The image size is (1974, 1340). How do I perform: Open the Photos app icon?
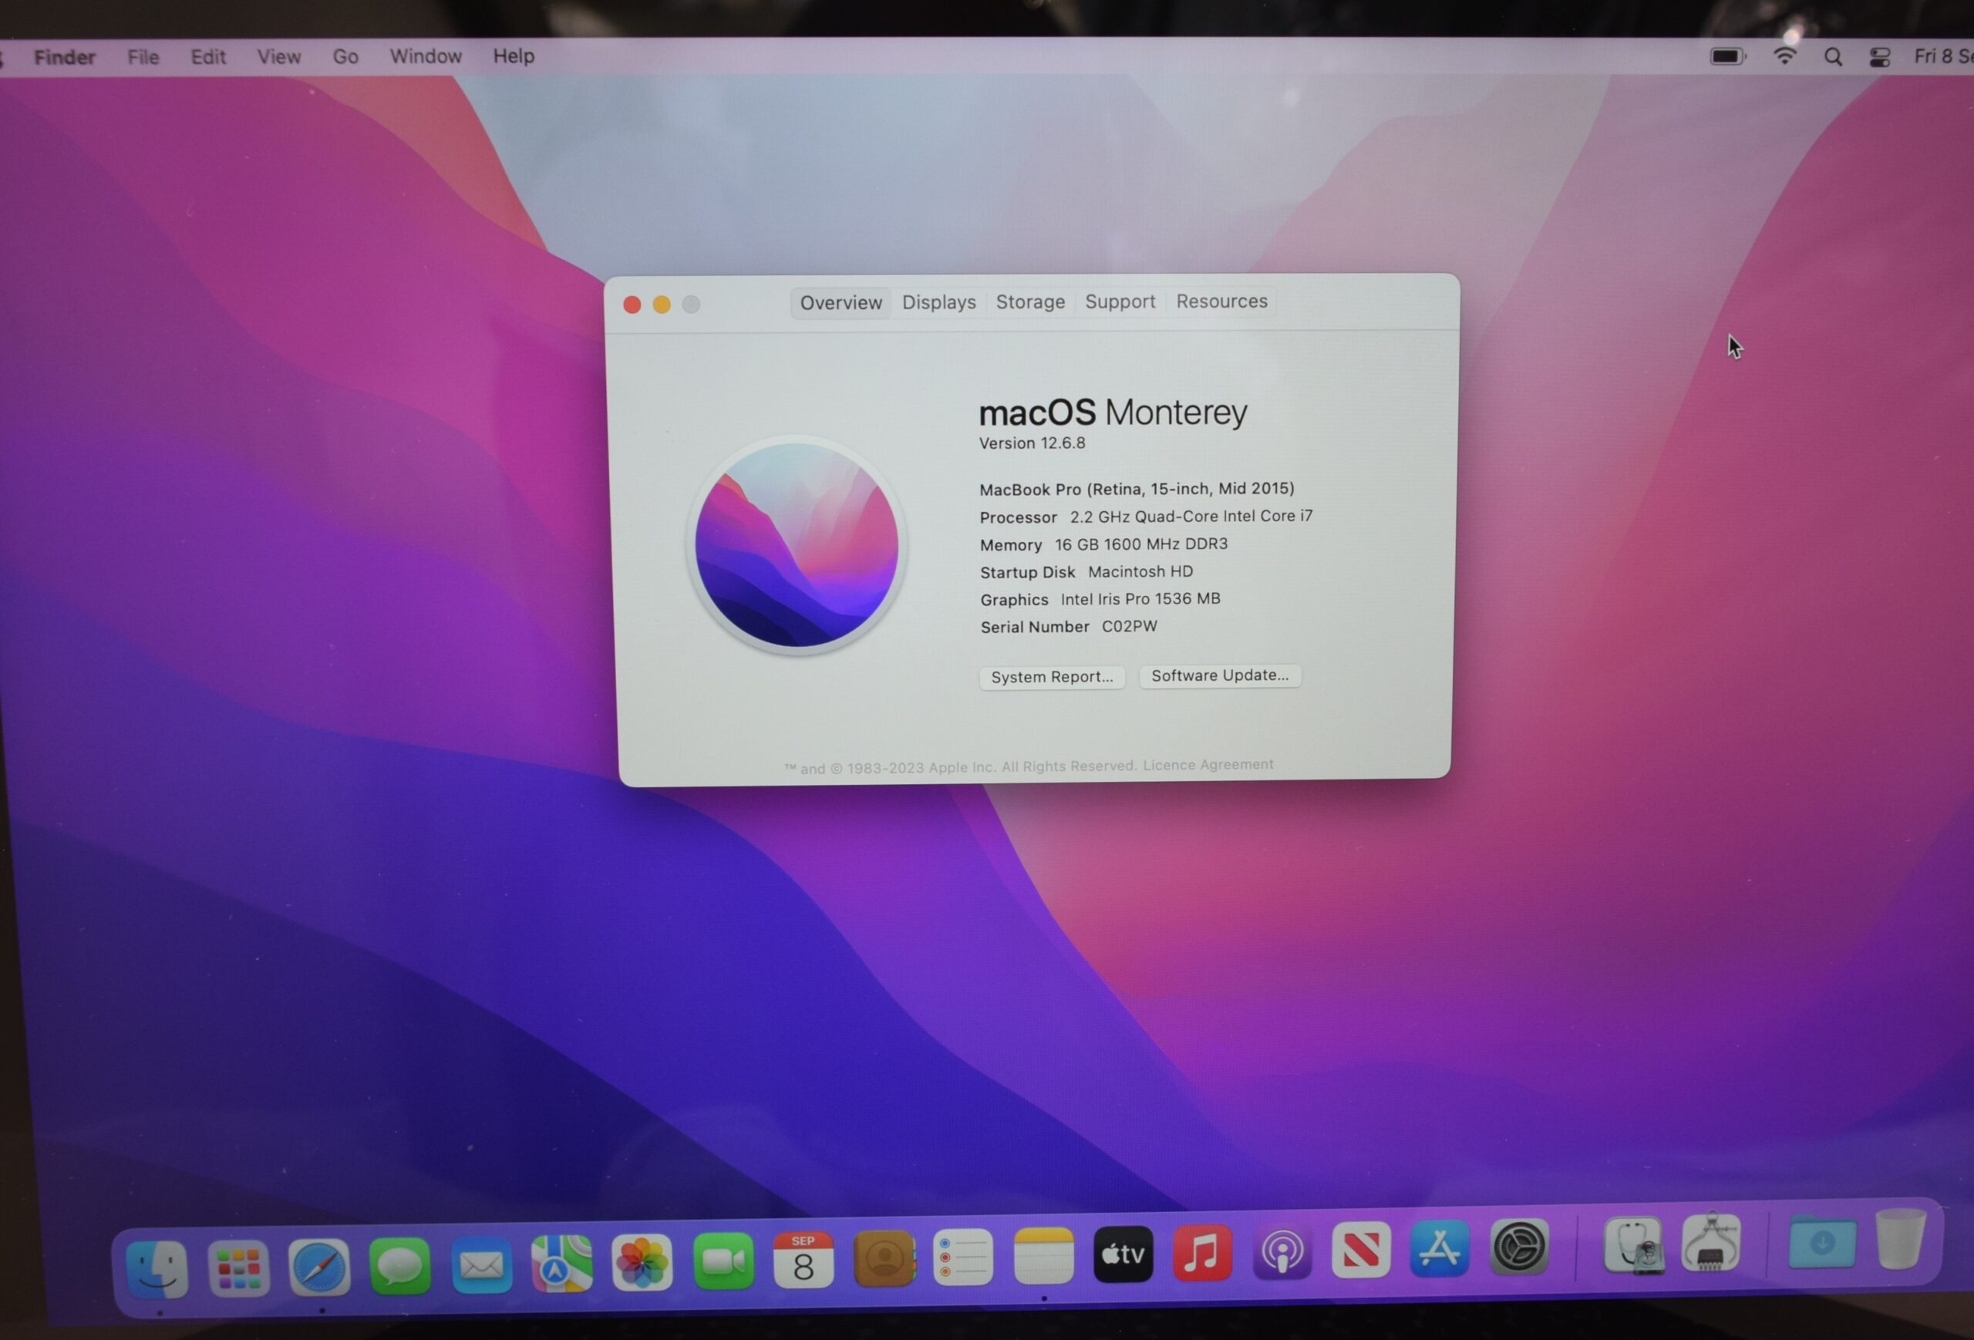click(642, 1262)
